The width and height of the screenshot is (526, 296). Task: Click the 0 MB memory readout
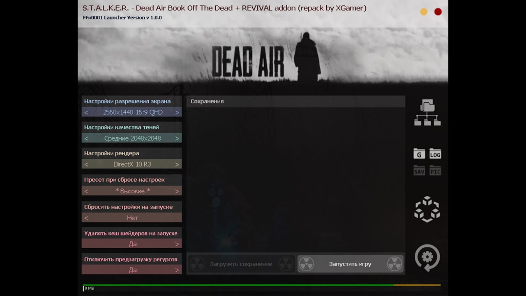pos(89,289)
